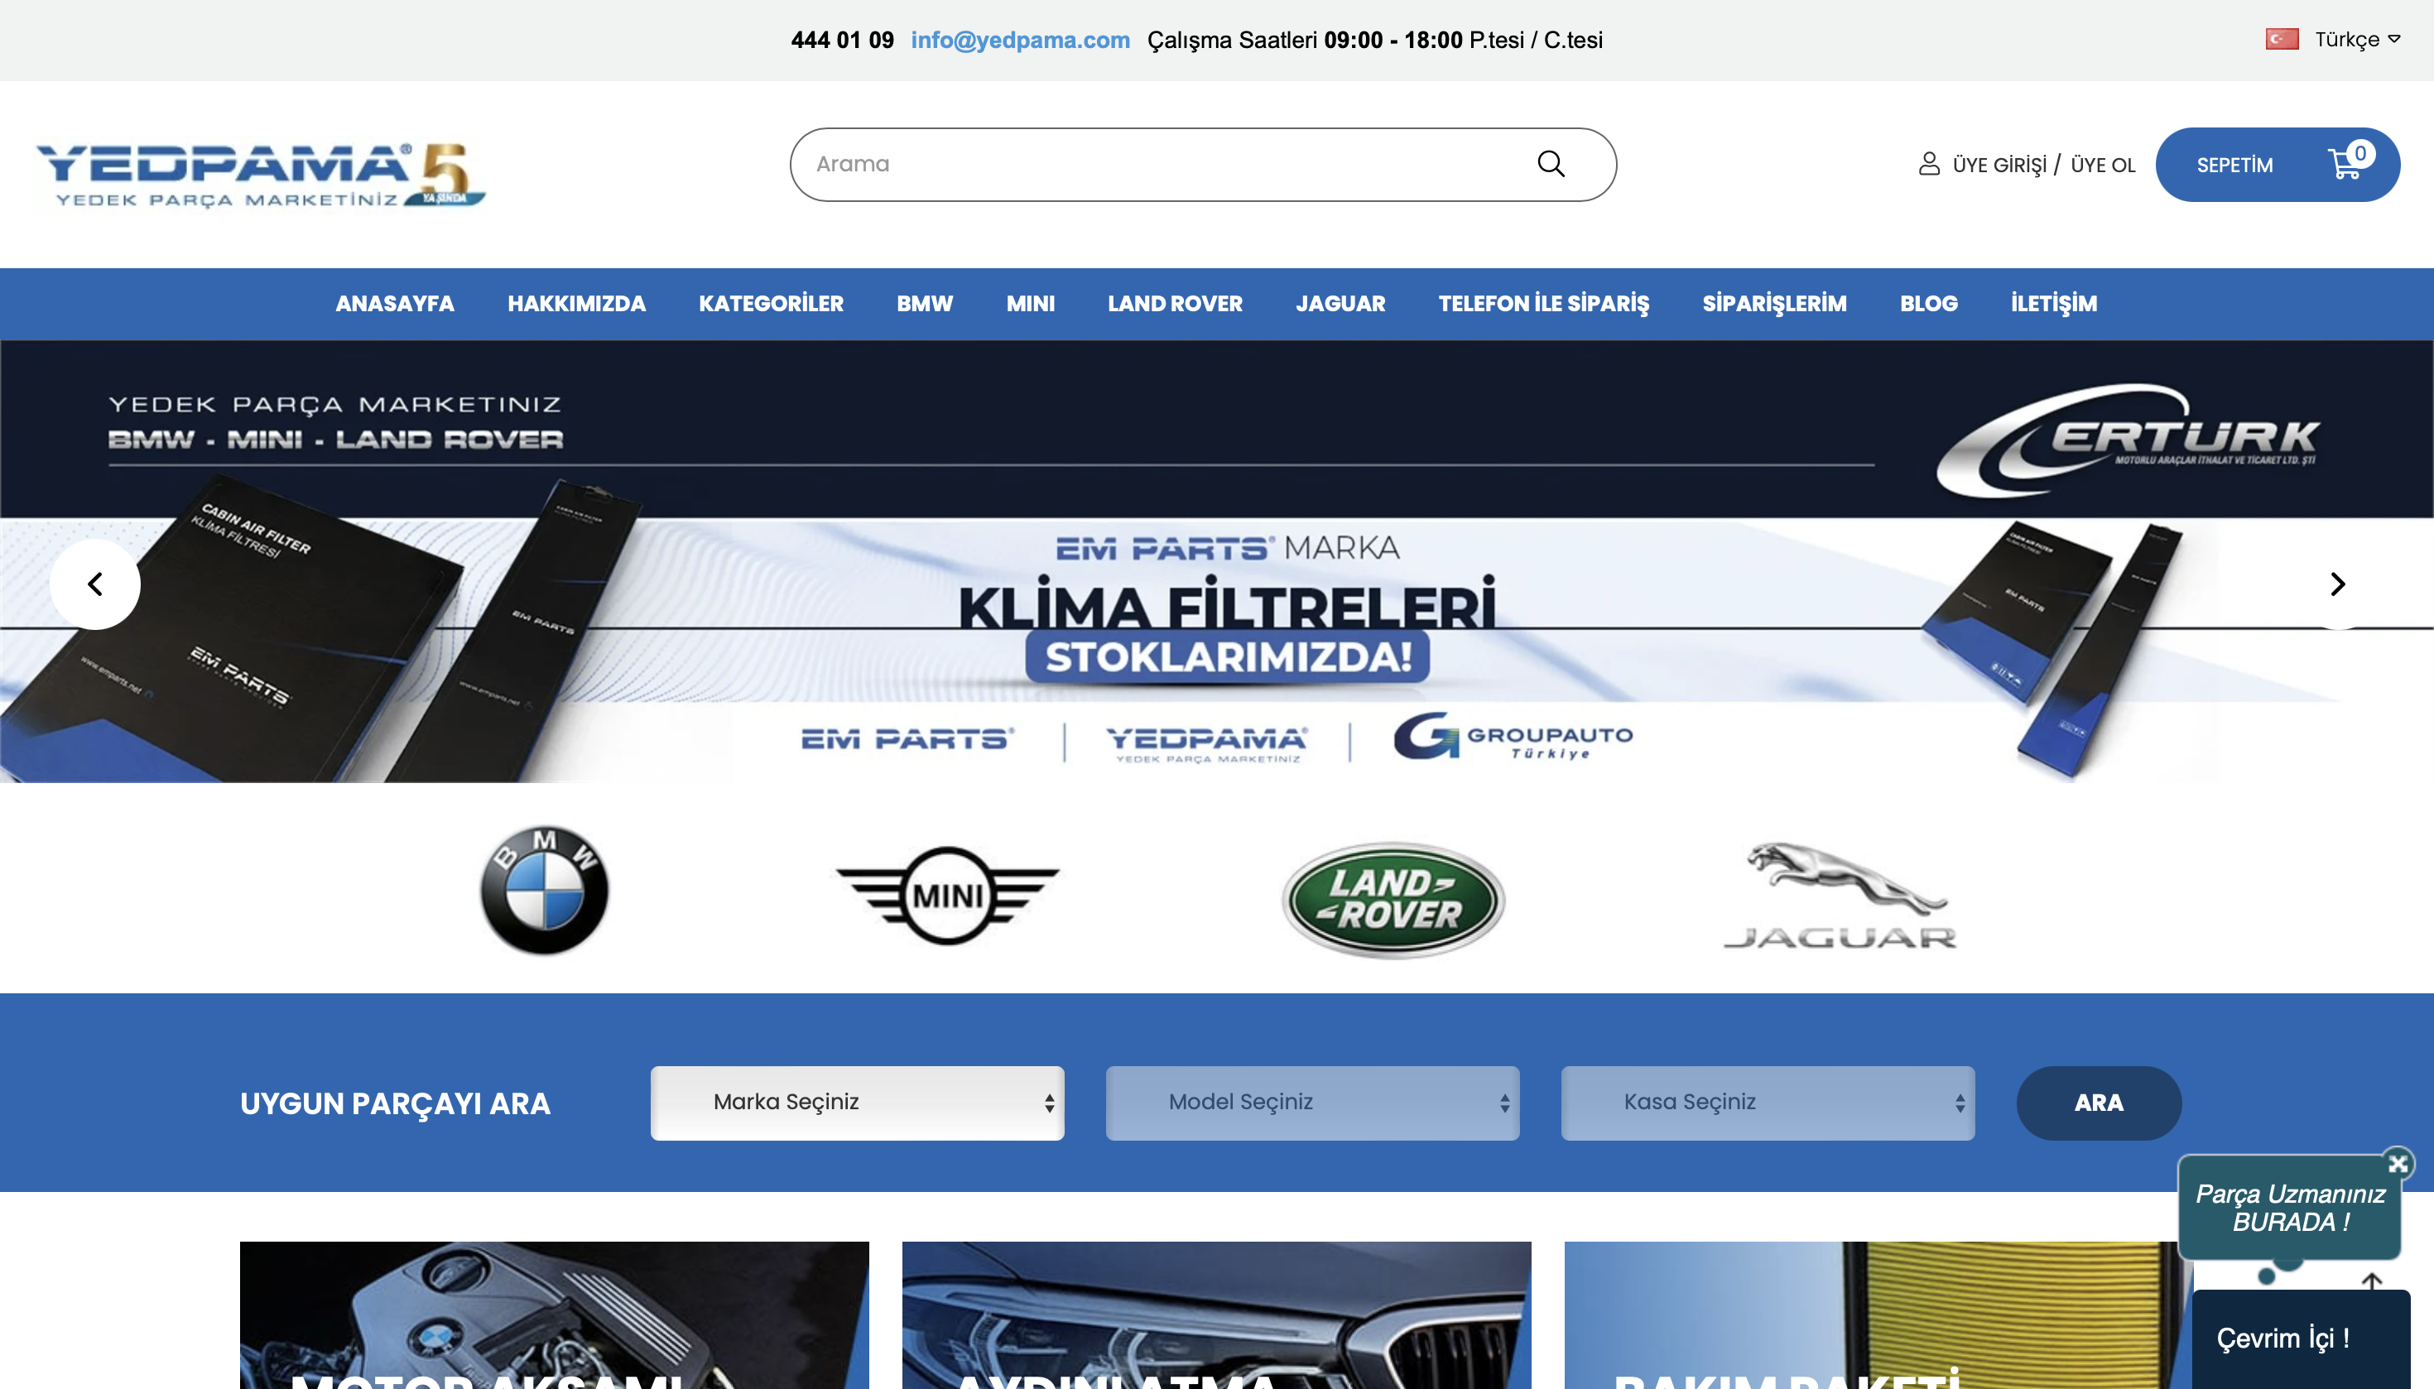
Task: Open TELEFON İLE SİPARİŞ menu item
Action: 1544,303
